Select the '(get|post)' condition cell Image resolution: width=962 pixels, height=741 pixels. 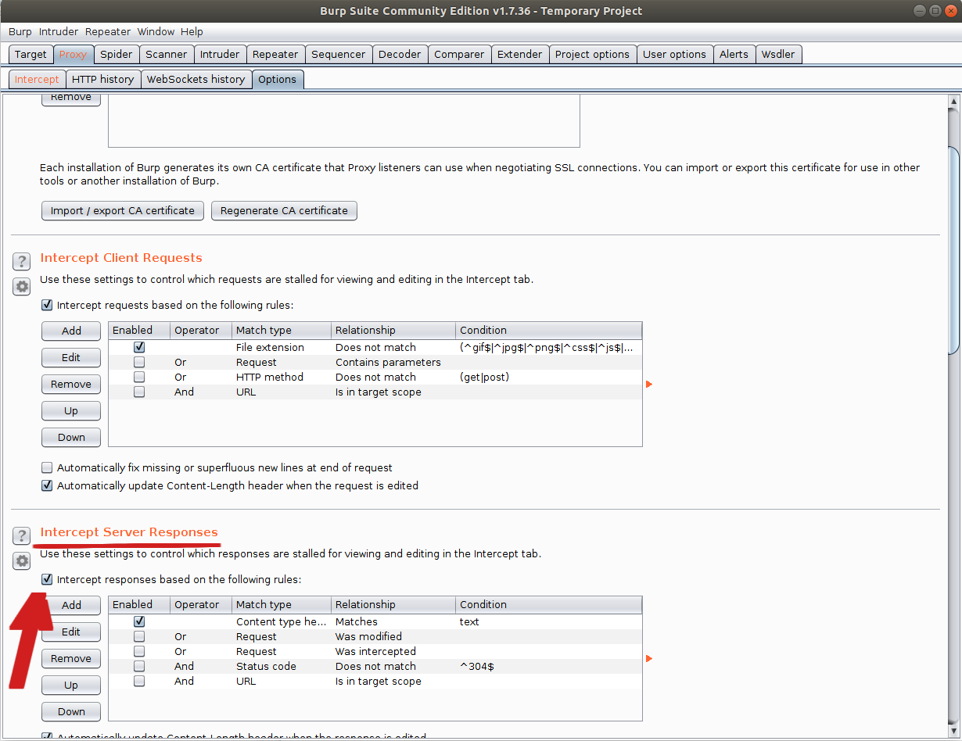coord(548,377)
